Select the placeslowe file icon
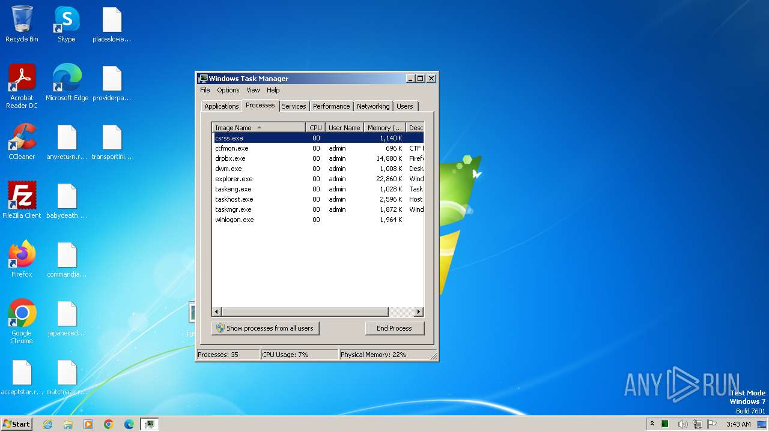This screenshot has width=769, height=432. pos(112,25)
